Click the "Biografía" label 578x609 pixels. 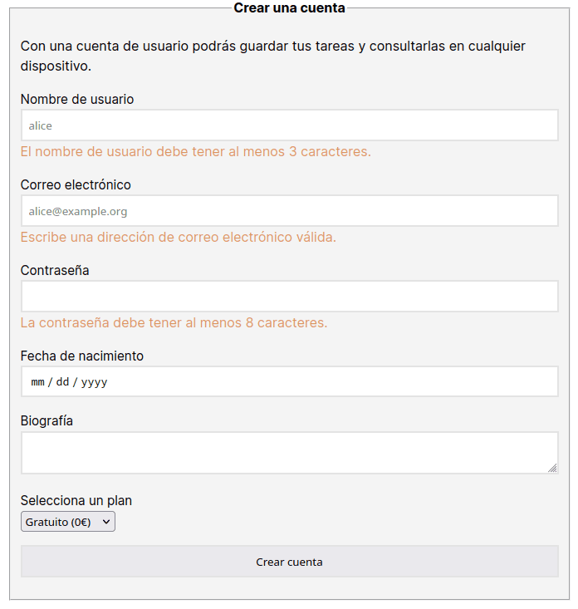tap(47, 420)
